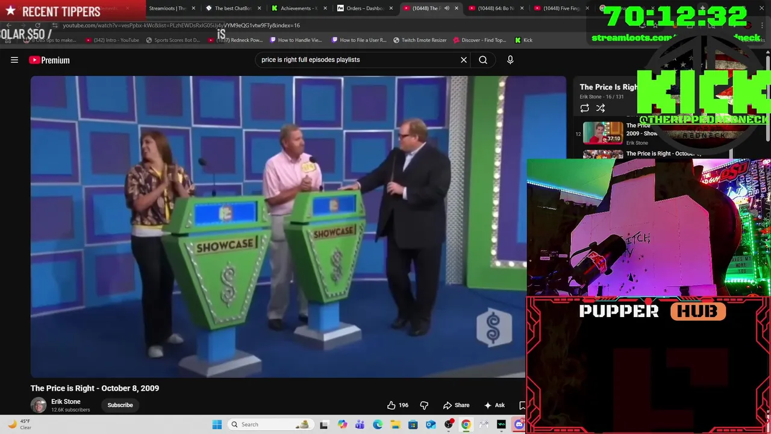Close the Streamloots tab
The image size is (771, 434).
193,8
